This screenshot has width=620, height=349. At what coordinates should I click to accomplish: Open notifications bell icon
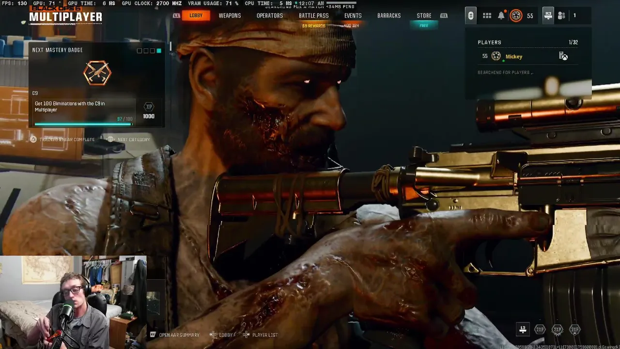tap(501, 16)
